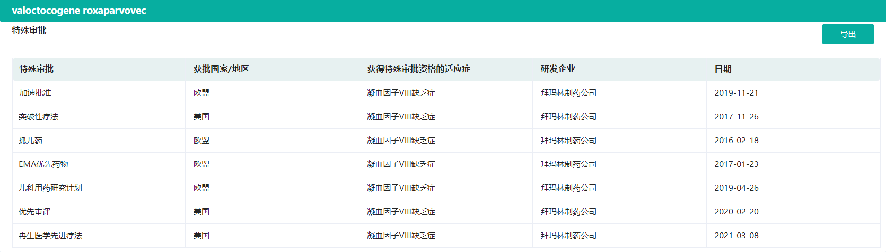The image size is (886, 252).
Task: Click the 突破性疗法 cell
Action: pyautogui.click(x=39, y=117)
